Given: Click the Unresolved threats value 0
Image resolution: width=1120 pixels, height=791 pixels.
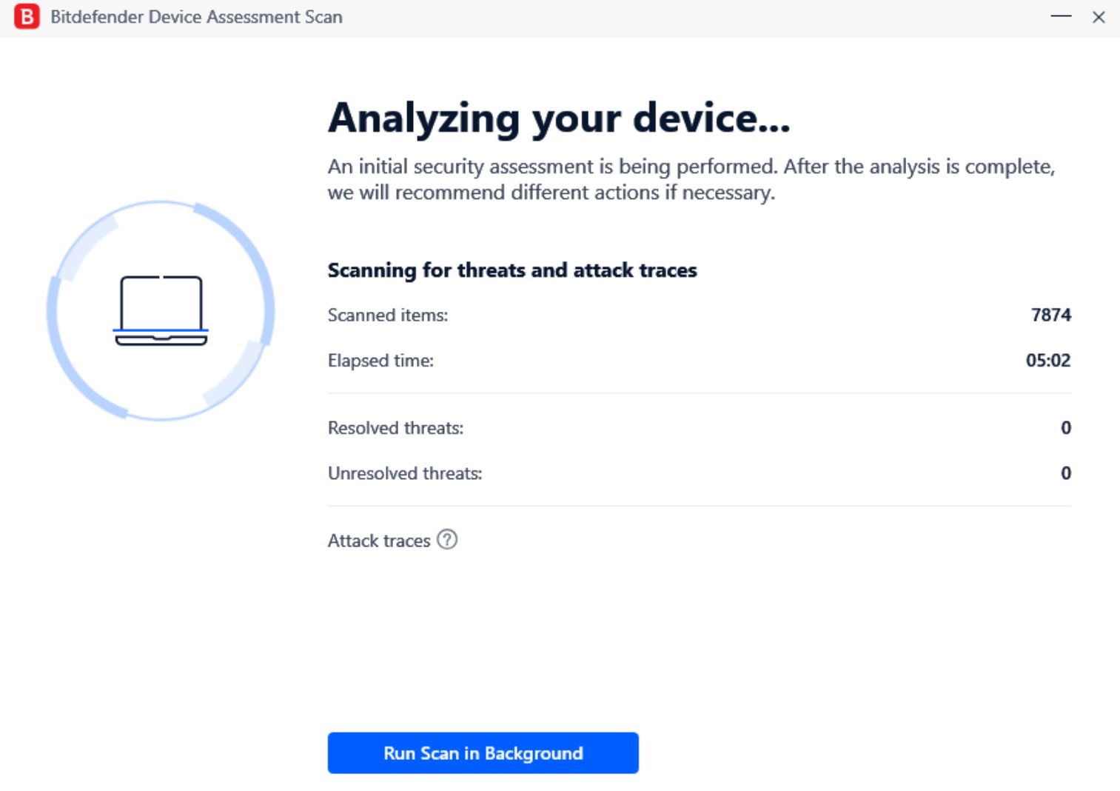Looking at the screenshot, I should [x=1066, y=473].
